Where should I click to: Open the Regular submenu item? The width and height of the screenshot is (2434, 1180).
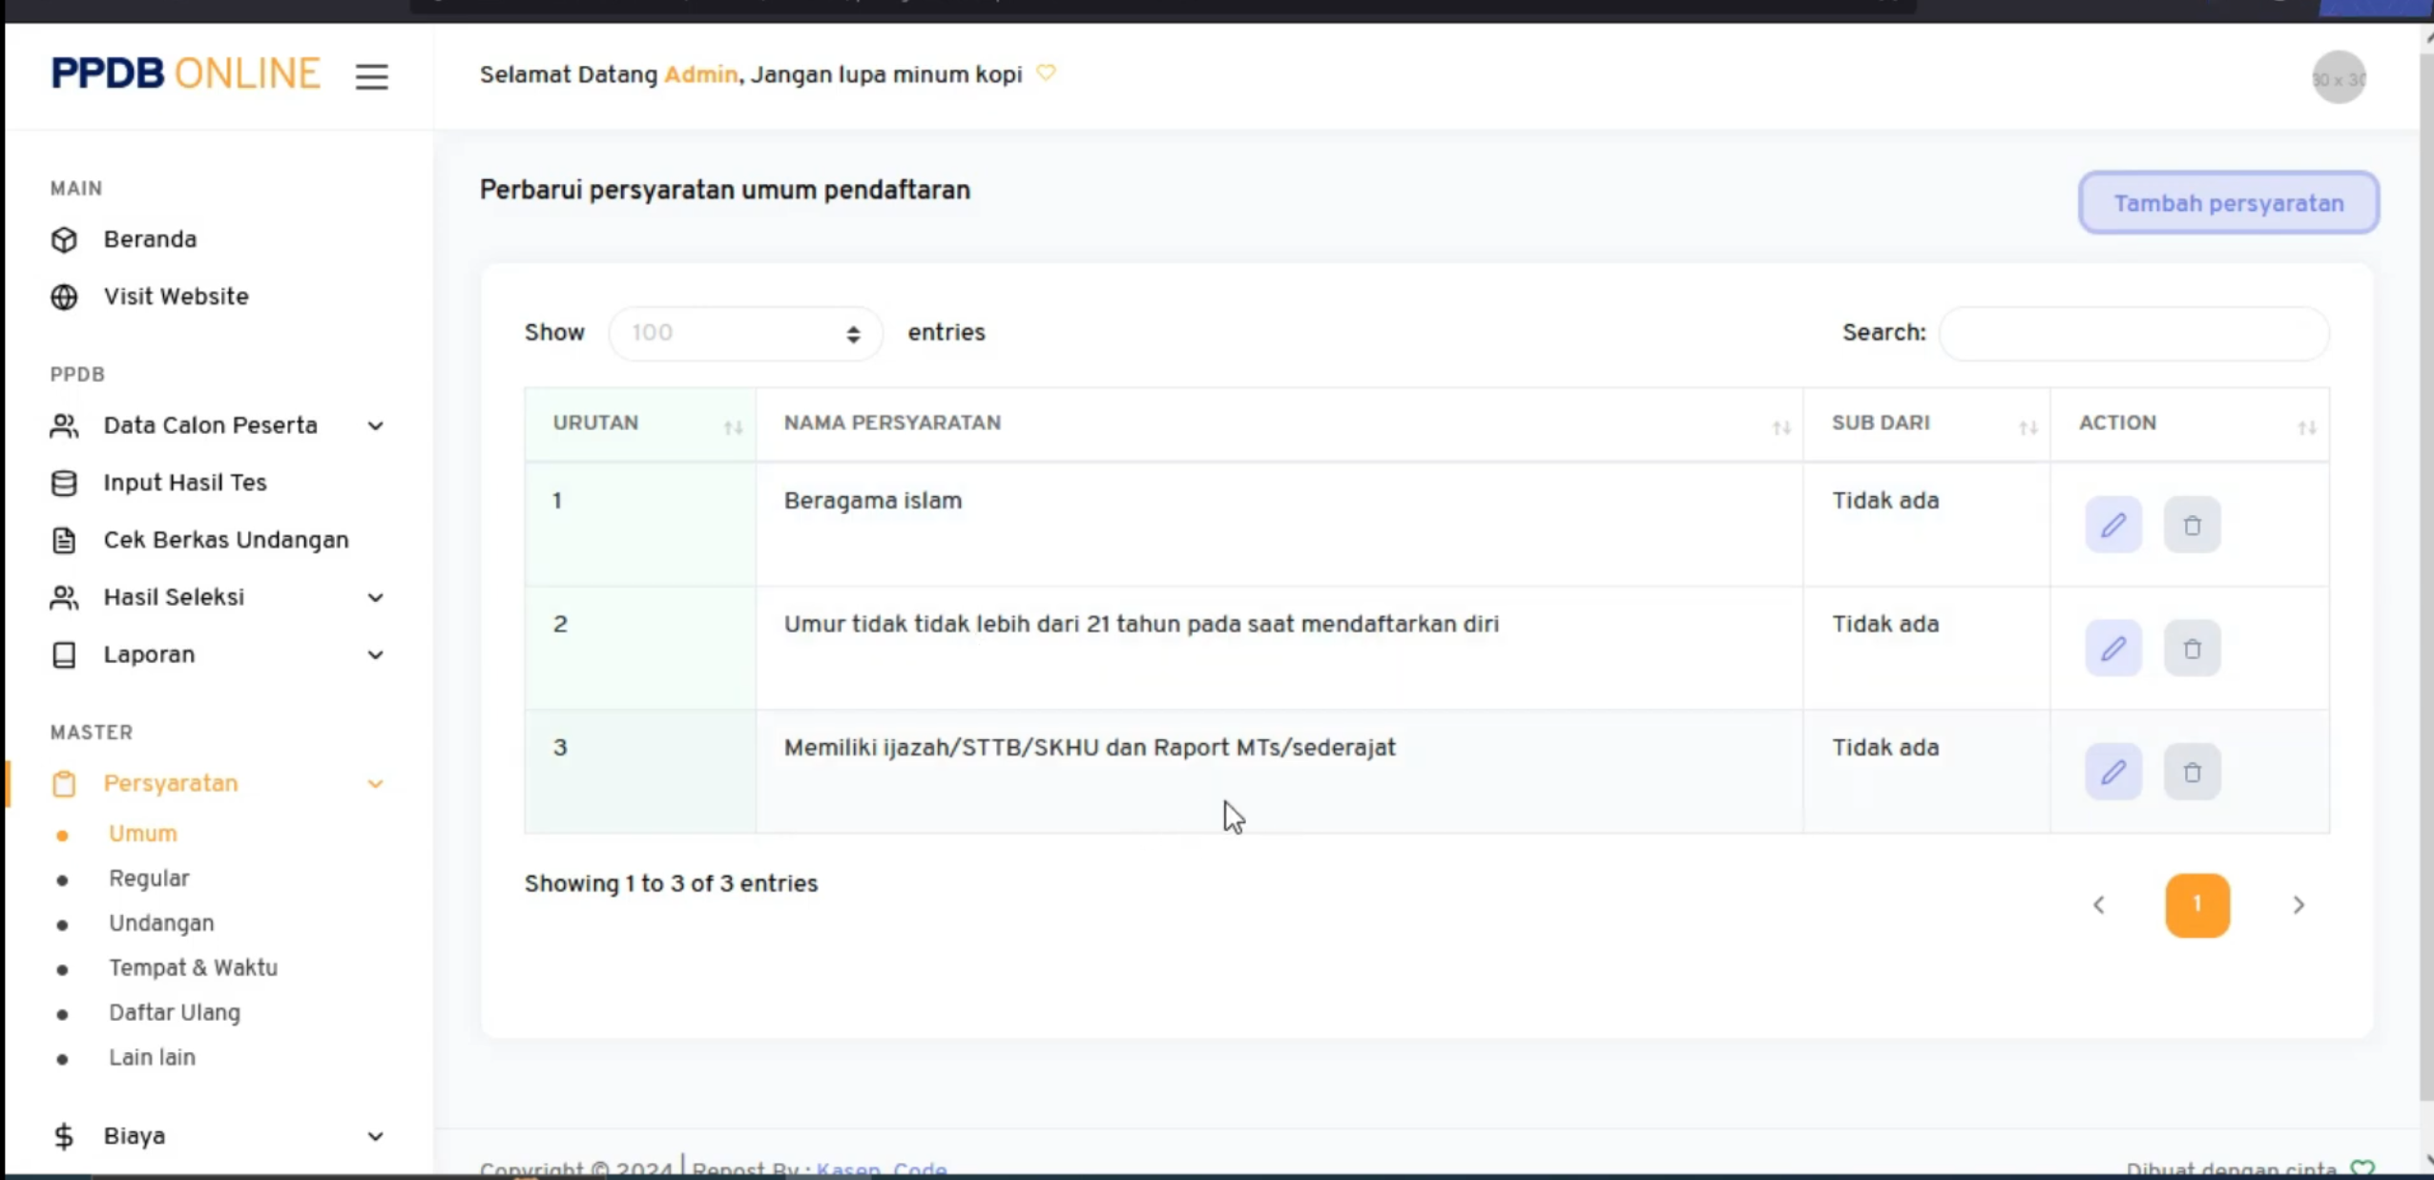click(149, 879)
